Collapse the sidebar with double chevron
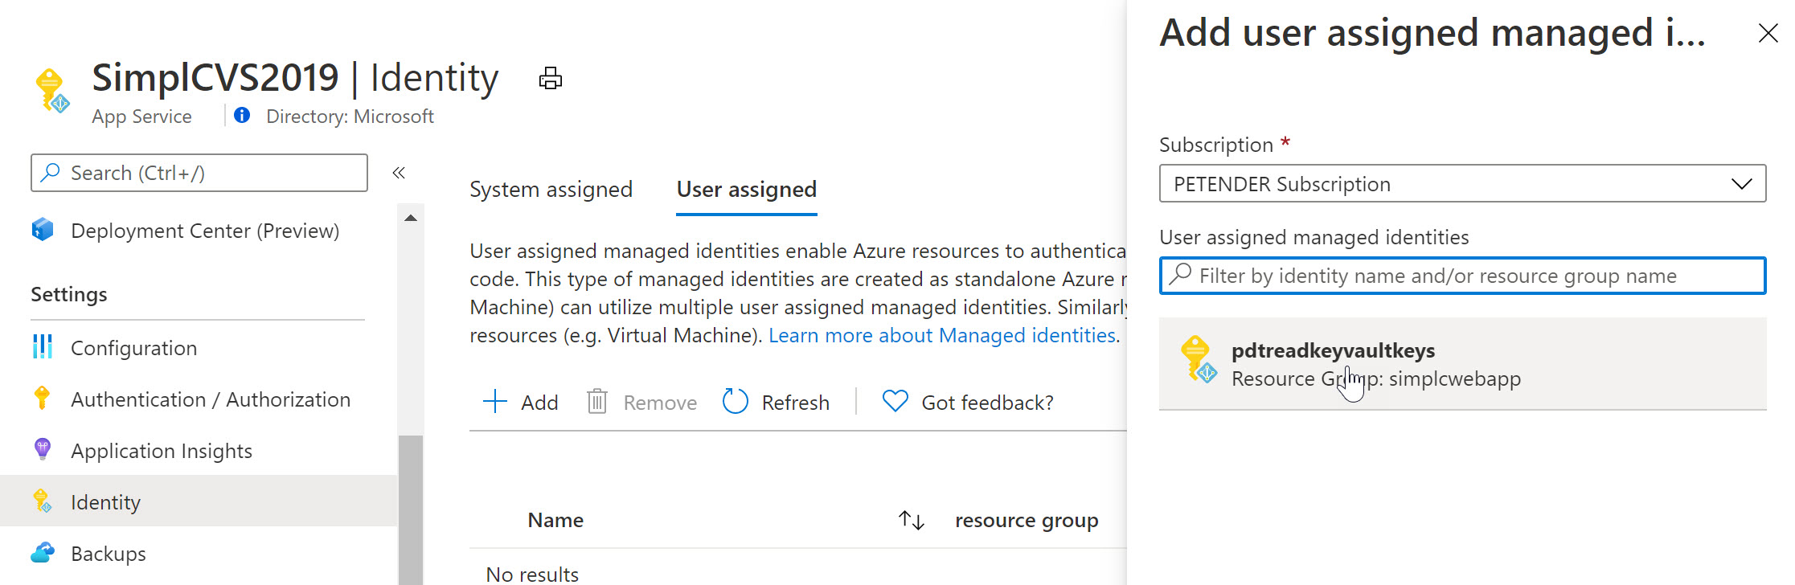 [399, 173]
